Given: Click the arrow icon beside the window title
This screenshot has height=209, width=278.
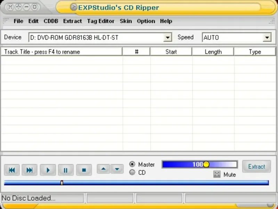Looking at the screenshot, I should coord(74,7).
